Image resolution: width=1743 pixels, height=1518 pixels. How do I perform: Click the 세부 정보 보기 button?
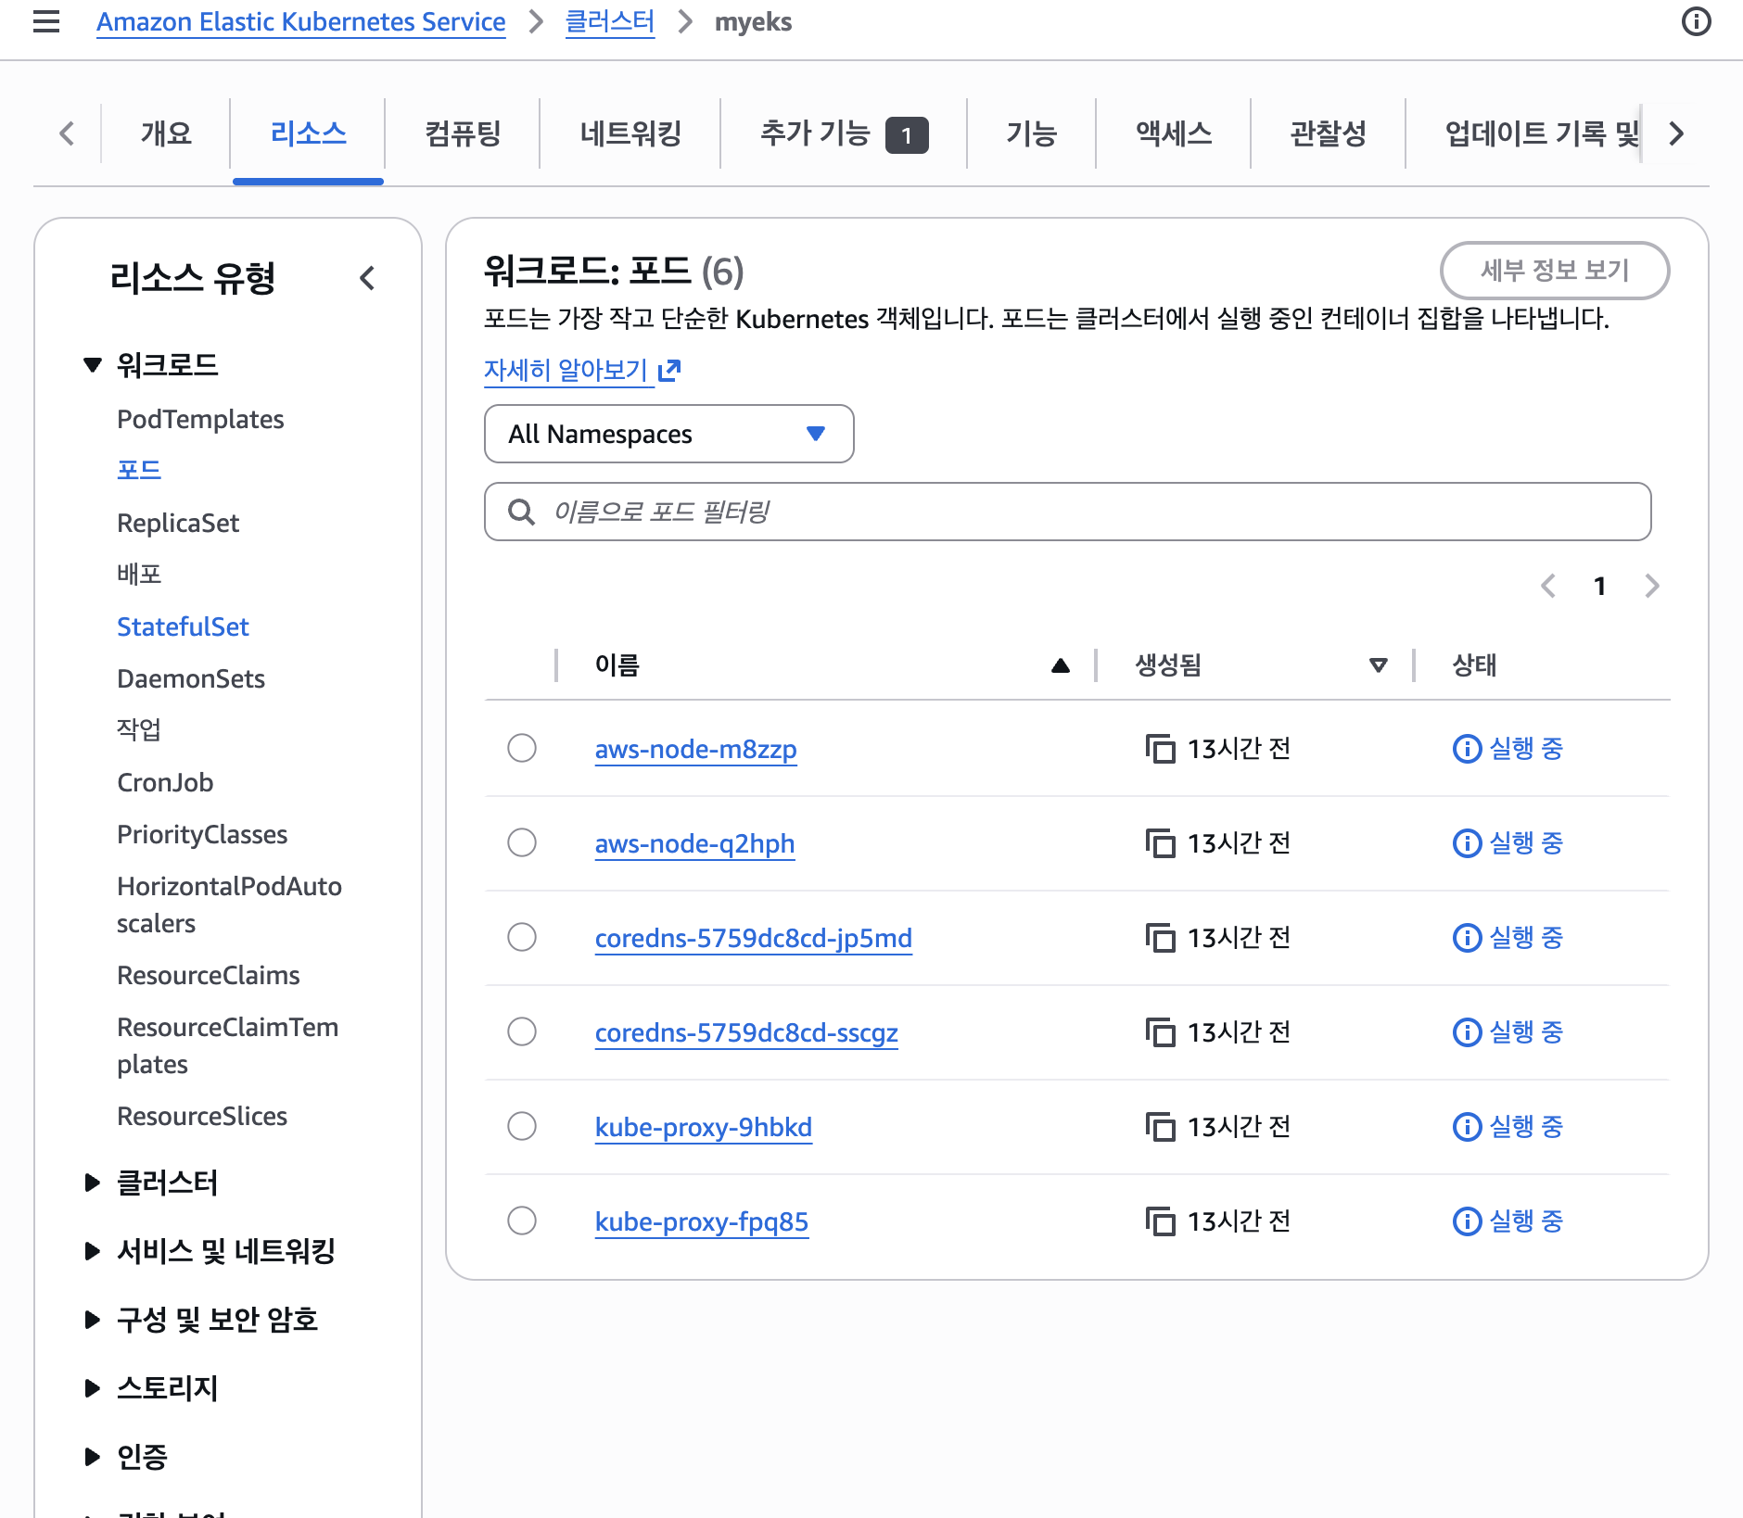click(x=1554, y=271)
